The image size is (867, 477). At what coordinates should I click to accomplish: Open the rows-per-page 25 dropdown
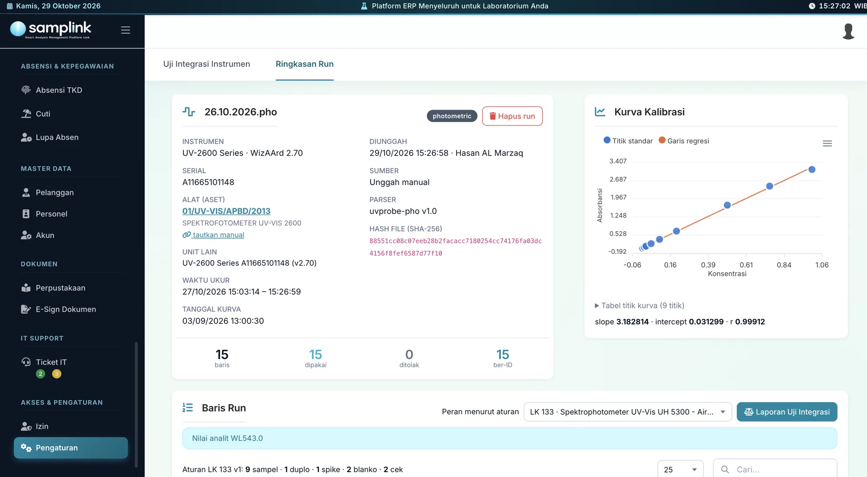(x=680, y=469)
